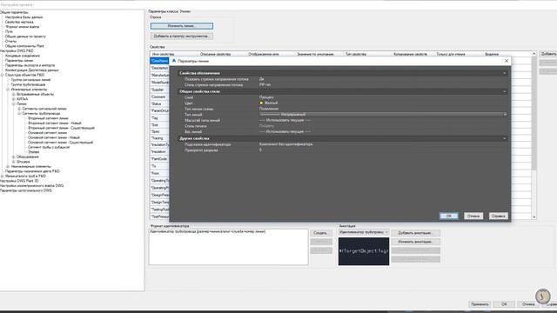Click the Тип линии схемы value Полилиния
The image size is (557, 313).
(269, 109)
